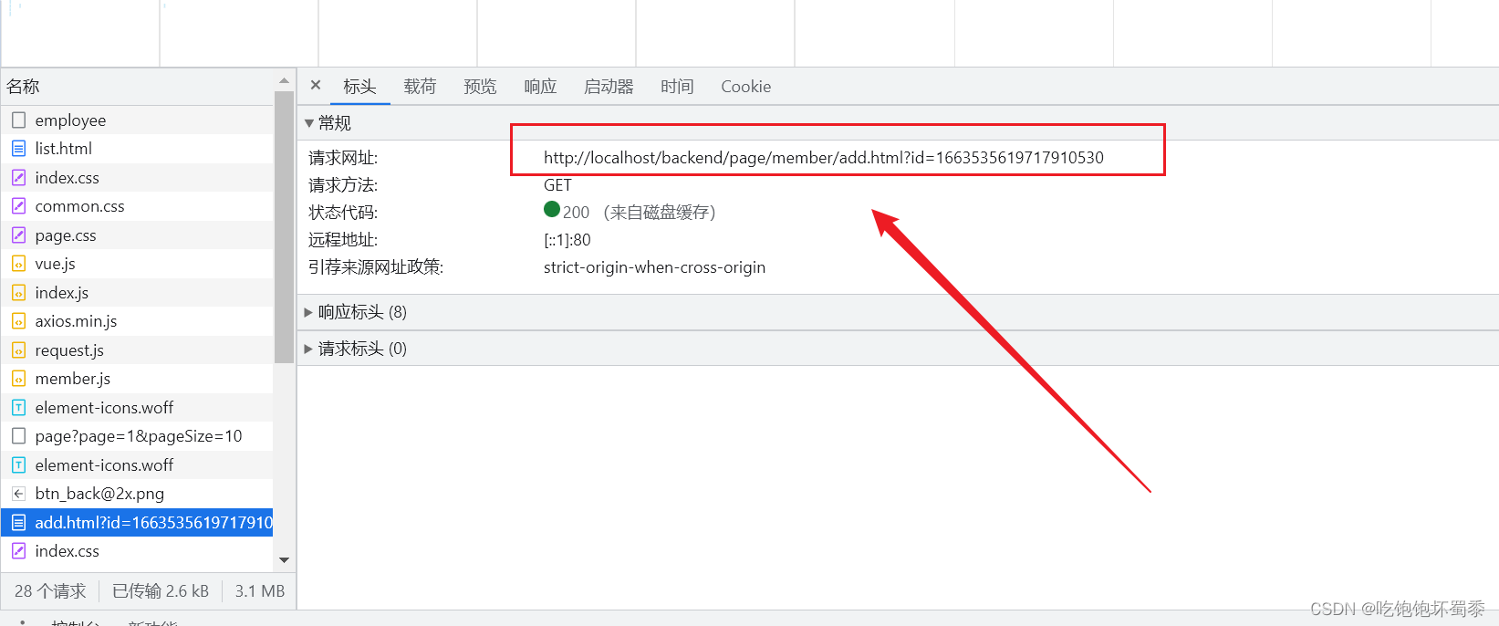Click the 已传输 2.6 kB status text

160,590
